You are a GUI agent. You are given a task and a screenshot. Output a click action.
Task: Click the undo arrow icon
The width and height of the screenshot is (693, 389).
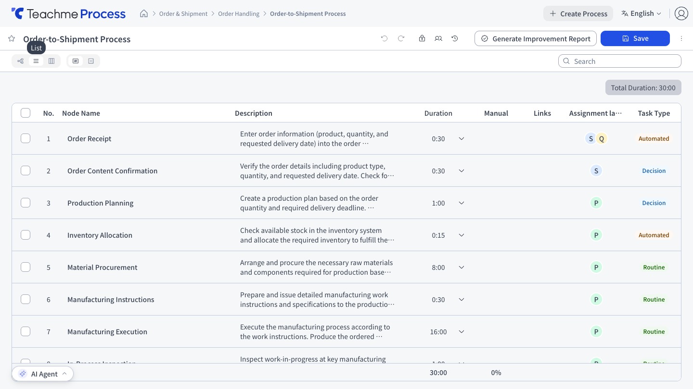pos(384,38)
